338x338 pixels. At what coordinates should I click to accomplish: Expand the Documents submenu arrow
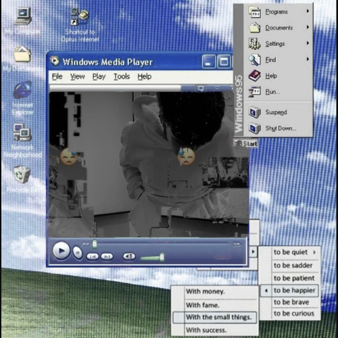pos(308,27)
